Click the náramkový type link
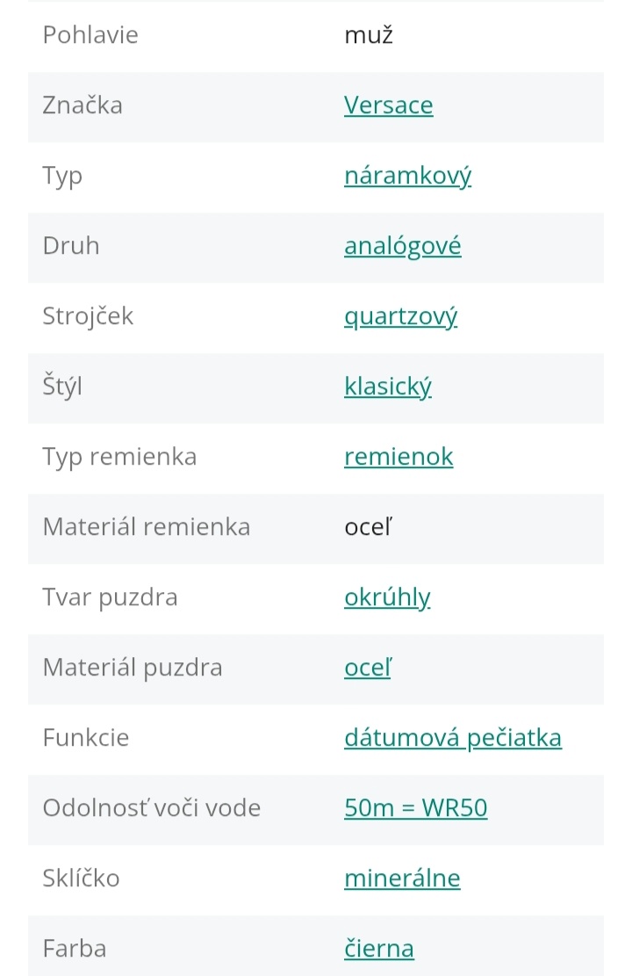The width and height of the screenshot is (632, 976). pyautogui.click(x=407, y=176)
